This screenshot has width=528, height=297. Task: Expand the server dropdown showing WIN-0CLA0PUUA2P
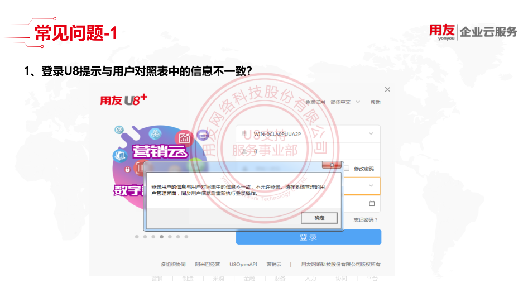pyautogui.click(x=371, y=133)
